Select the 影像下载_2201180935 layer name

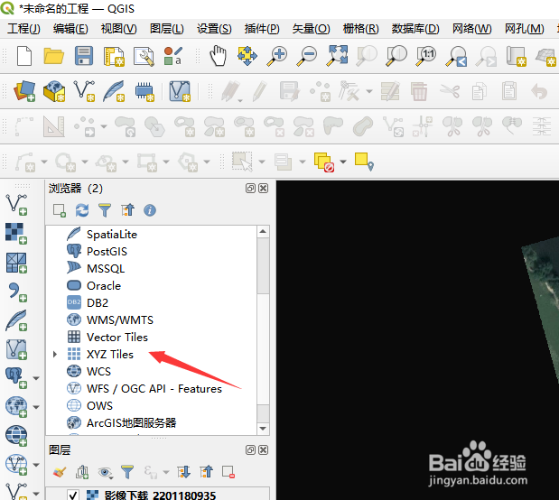point(160,495)
